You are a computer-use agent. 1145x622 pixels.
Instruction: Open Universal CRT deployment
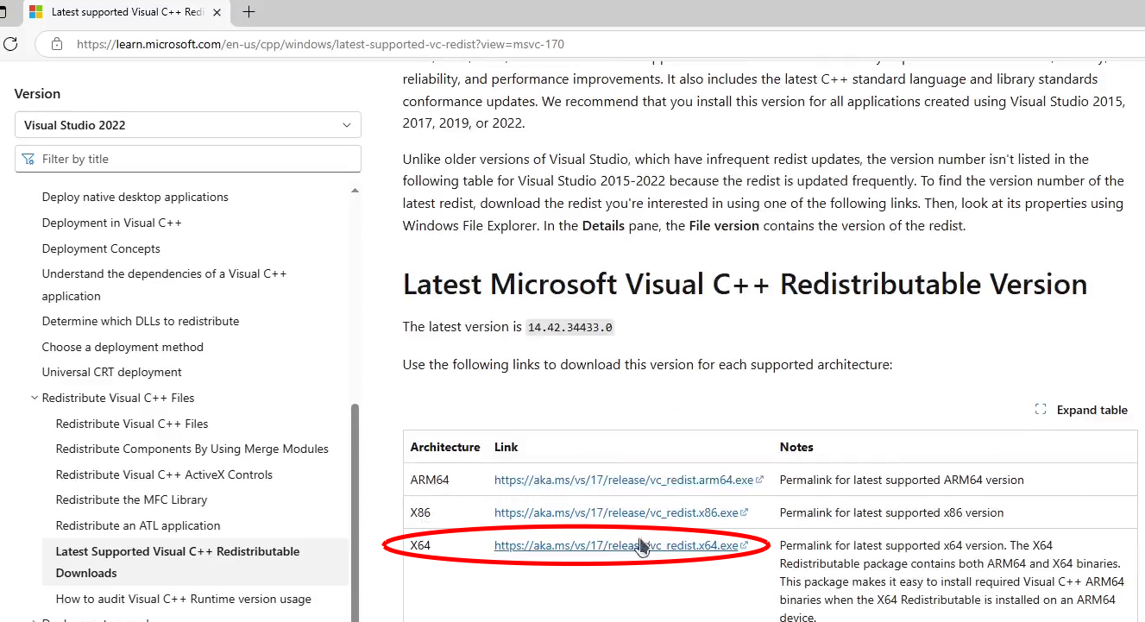coord(112,372)
